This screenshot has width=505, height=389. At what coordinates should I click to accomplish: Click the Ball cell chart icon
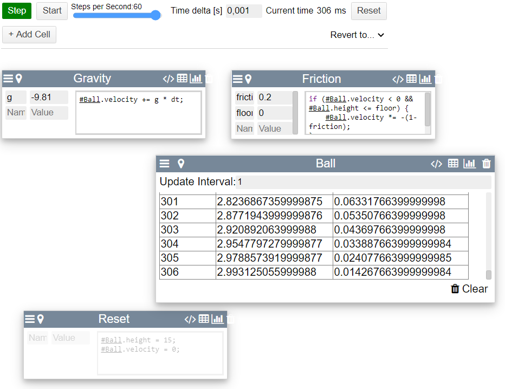[470, 164]
